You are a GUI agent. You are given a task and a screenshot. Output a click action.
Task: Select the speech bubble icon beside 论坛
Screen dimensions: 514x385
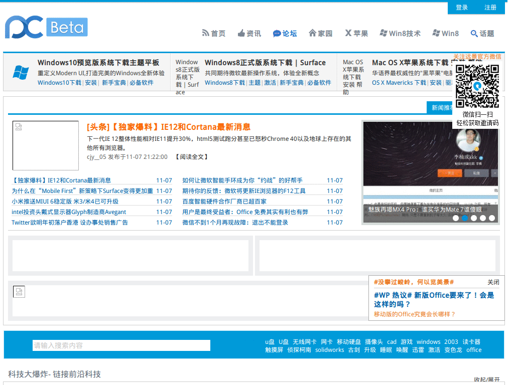coord(277,34)
